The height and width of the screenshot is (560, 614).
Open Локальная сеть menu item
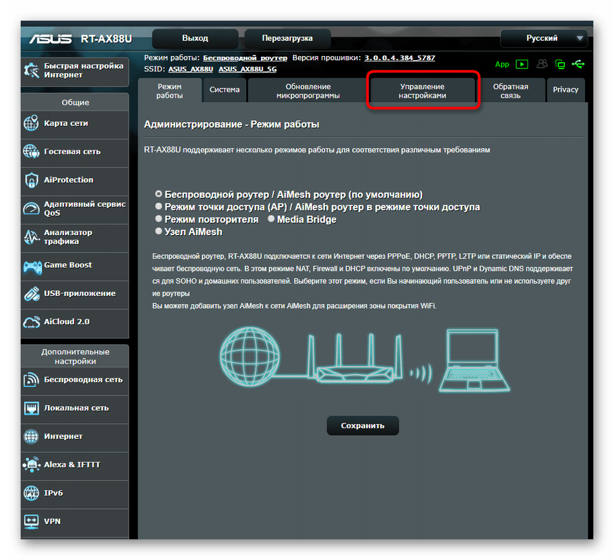(75, 408)
